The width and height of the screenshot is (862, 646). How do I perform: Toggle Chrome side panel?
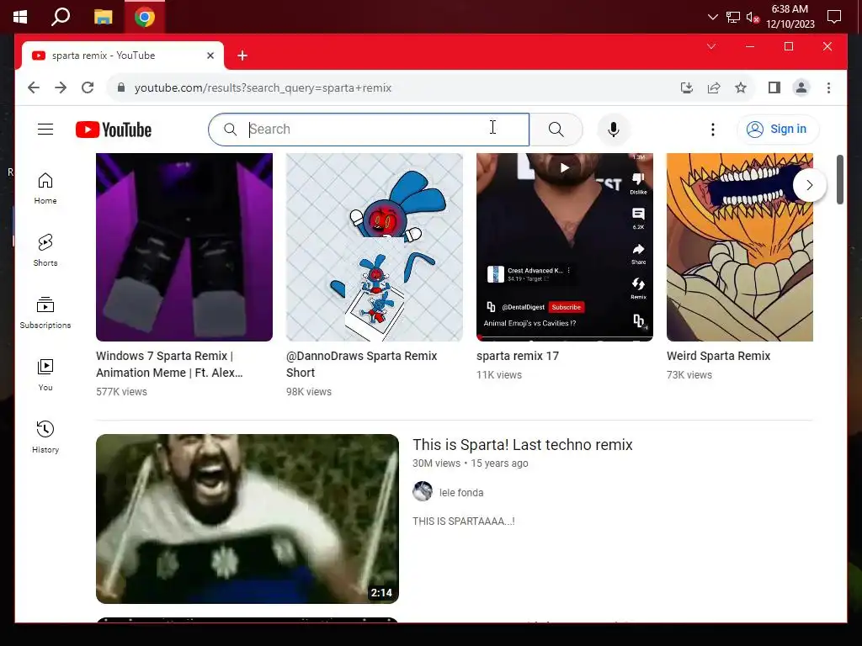pyautogui.click(x=774, y=87)
